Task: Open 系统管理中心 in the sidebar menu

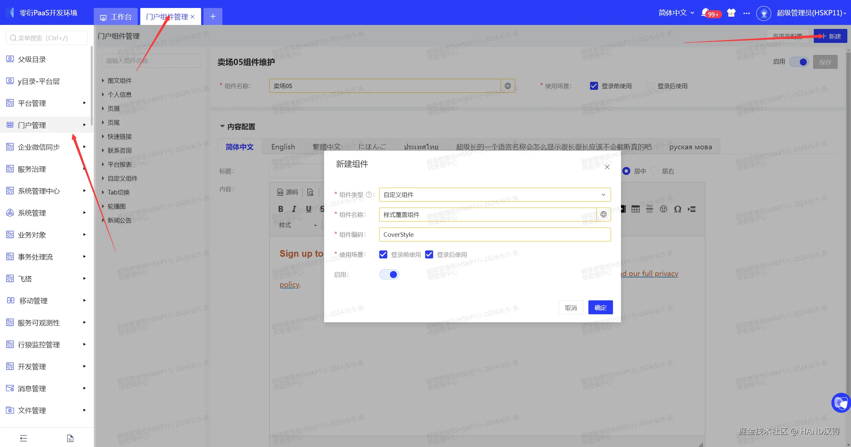Action: (39, 191)
